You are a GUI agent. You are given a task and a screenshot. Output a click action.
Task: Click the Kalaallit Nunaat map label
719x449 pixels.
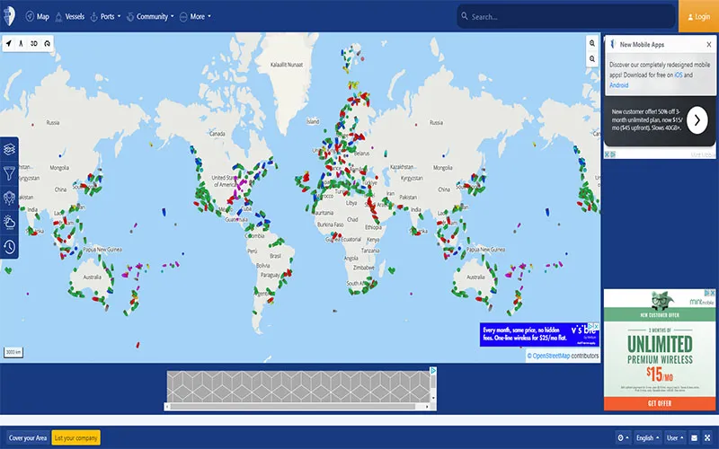point(287,65)
